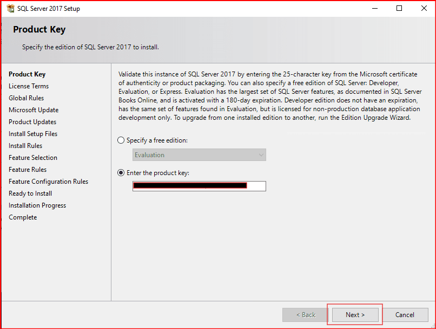The image size is (436, 329).
Task: Select the 'Specify a free edition' radio button
Action: [x=121, y=140]
